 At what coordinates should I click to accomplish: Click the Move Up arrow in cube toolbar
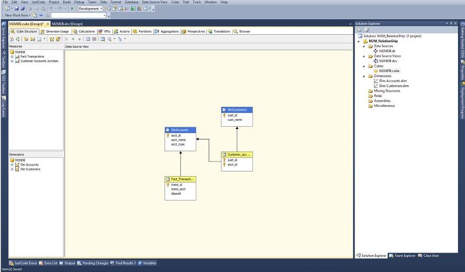pyautogui.click(x=73, y=39)
